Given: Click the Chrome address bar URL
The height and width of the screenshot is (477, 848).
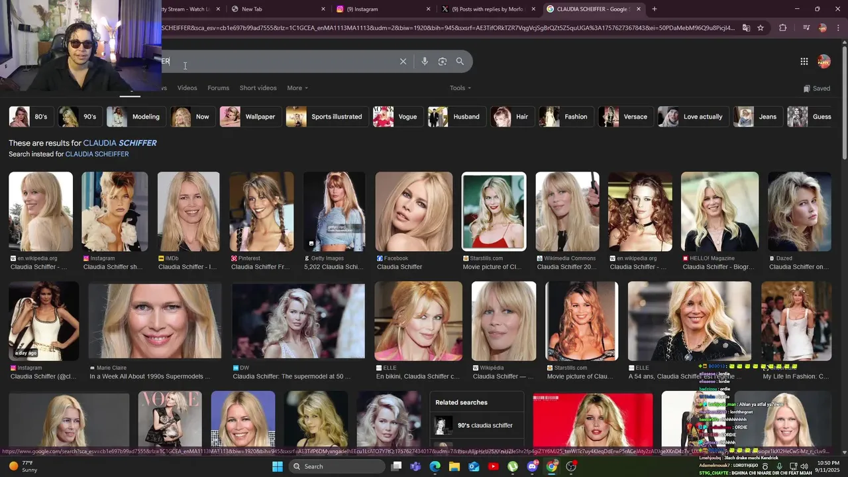Looking at the screenshot, I should click(x=448, y=28).
